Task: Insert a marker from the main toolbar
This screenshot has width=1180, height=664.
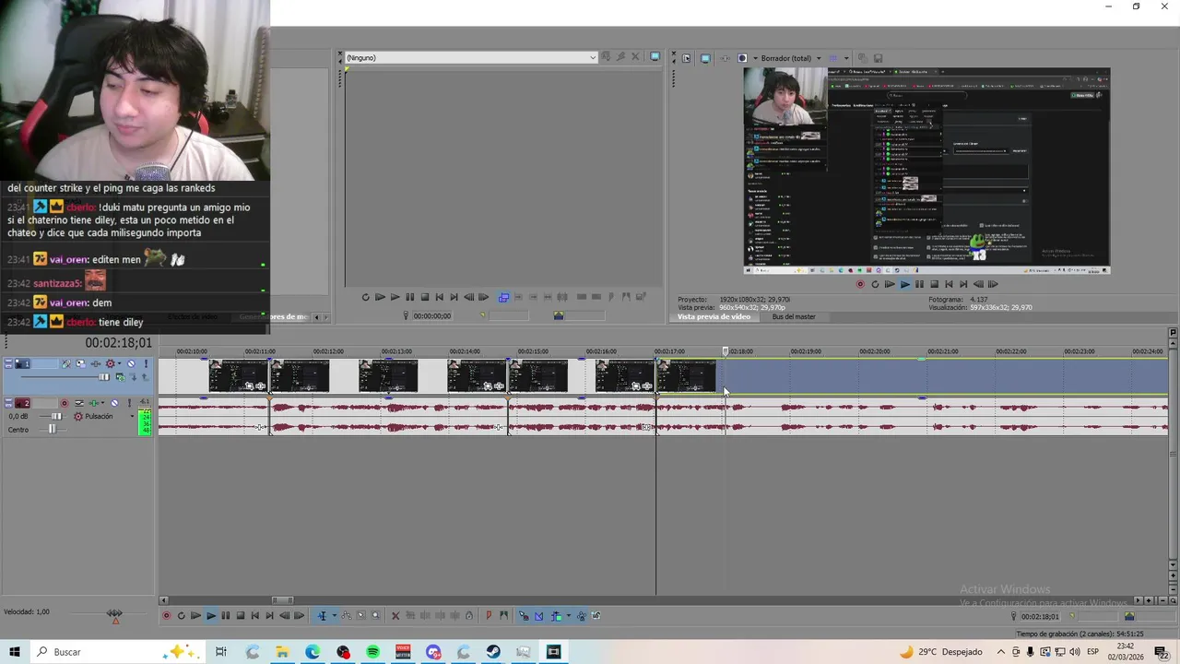Action: [x=489, y=615]
